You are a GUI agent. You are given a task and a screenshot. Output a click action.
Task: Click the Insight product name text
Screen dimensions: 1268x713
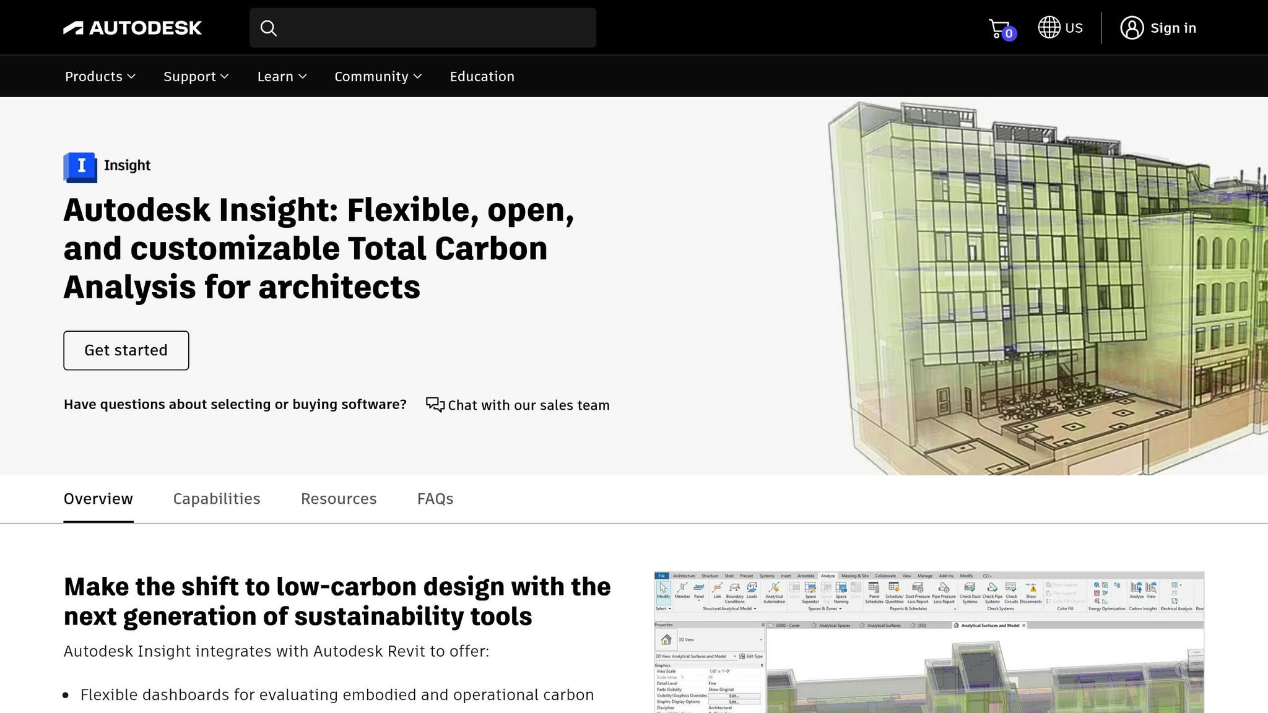[127, 165]
